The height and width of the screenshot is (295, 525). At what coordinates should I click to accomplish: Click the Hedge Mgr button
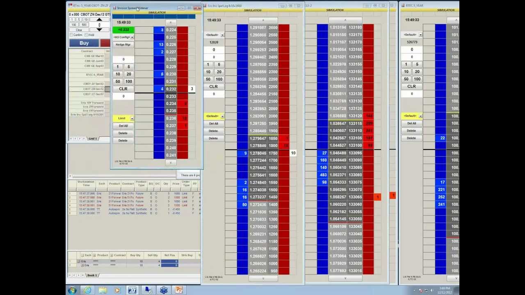pos(123,45)
